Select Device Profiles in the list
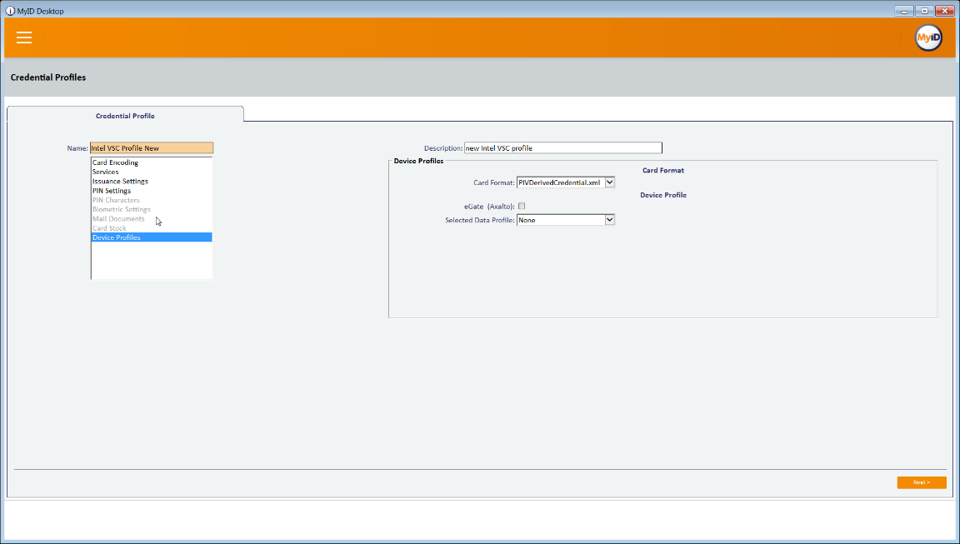Screen dimensions: 960x544 pyautogui.click(x=151, y=237)
